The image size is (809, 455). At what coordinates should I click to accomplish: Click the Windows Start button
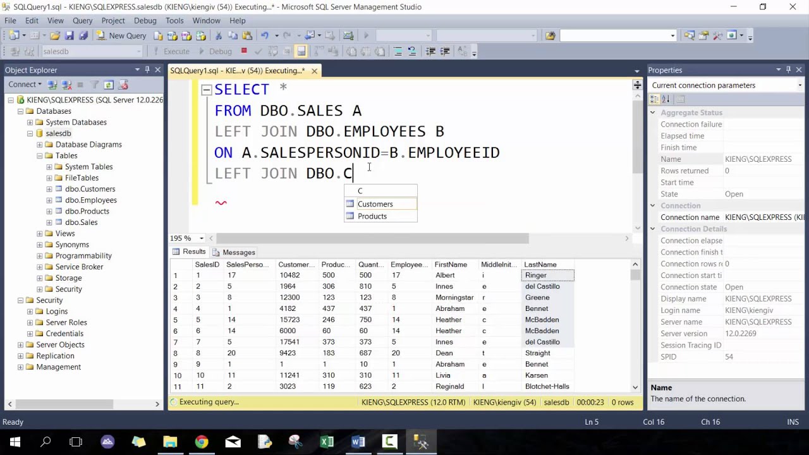click(15, 442)
